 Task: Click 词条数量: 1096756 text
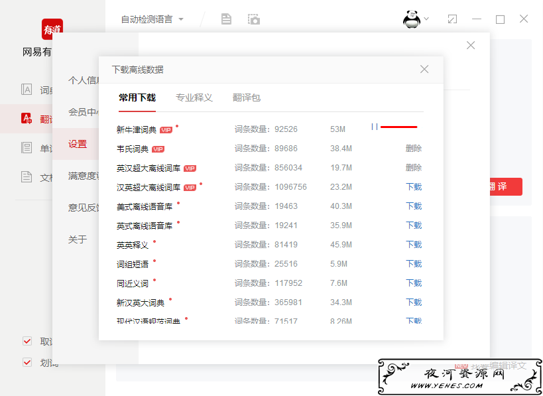tap(271, 187)
